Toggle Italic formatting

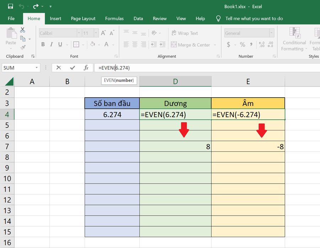pyautogui.click(x=52, y=45)
